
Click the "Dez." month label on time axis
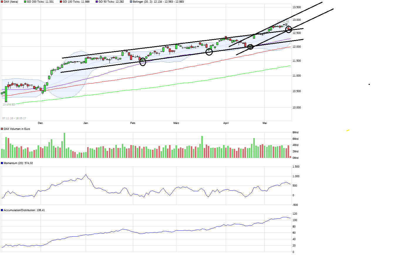coord(41,123)
